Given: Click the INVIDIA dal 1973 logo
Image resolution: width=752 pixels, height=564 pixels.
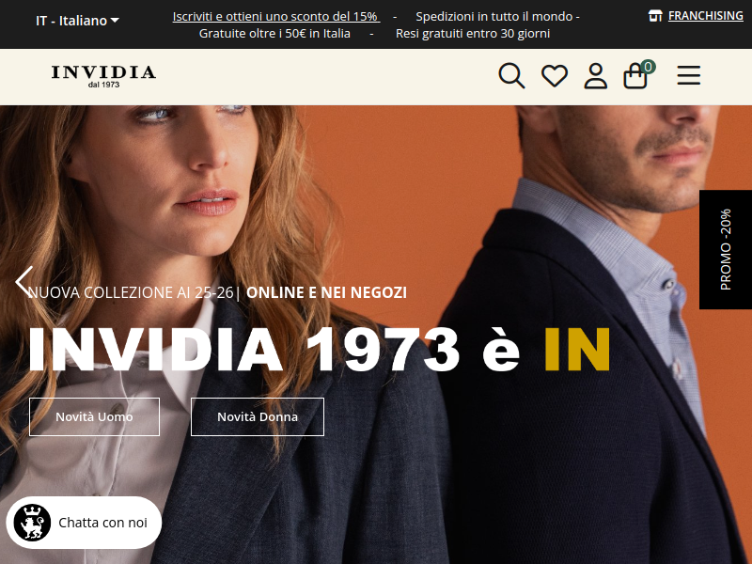Looking at the screenshot, I should (x=103, y=76).
